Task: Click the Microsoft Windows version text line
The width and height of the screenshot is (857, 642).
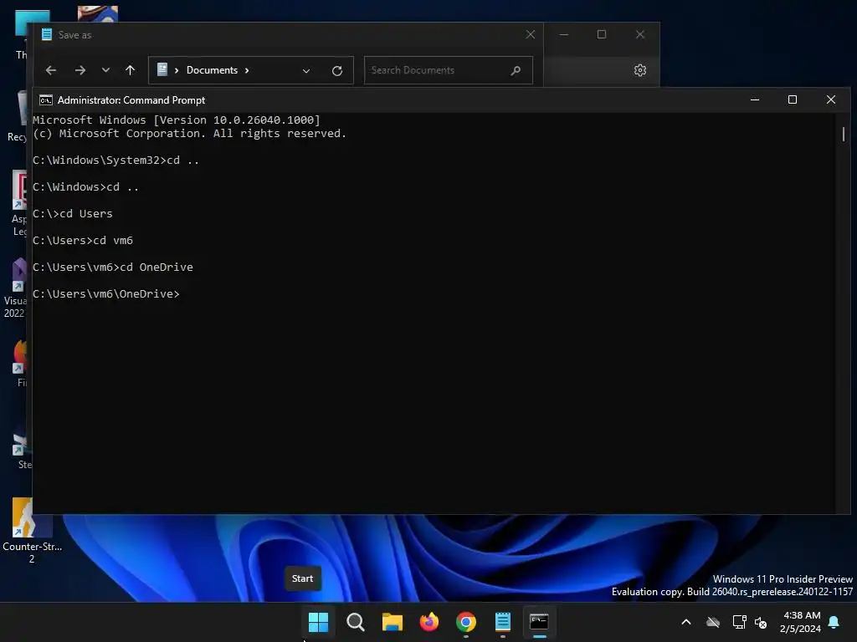Action: [177, 120]
